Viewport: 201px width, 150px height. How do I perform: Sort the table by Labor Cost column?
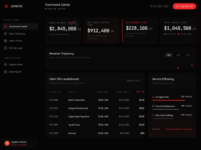click(x=122, y=92)
